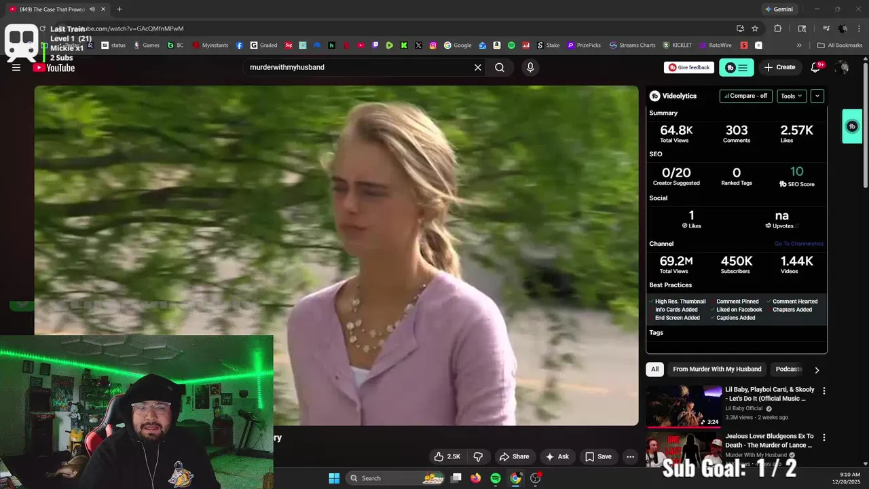869x489 pixels.
Task: Select the All filter chip
Action: coord(654,369)
